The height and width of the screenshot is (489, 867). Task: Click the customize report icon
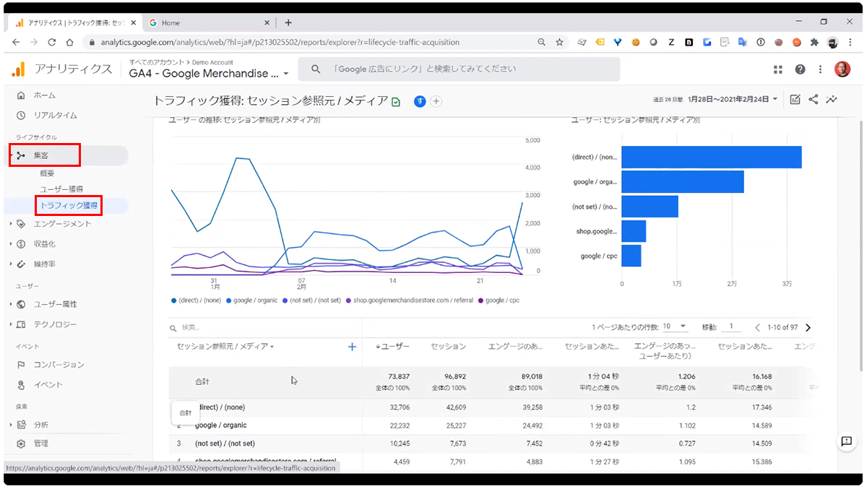point(795,100)
